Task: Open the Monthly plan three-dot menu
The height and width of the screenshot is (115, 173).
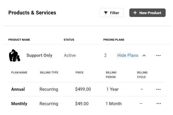Action: (159, 104)
